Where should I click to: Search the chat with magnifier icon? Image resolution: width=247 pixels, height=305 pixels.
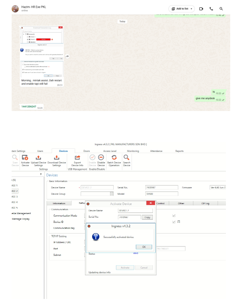click(x=221, y=9)
